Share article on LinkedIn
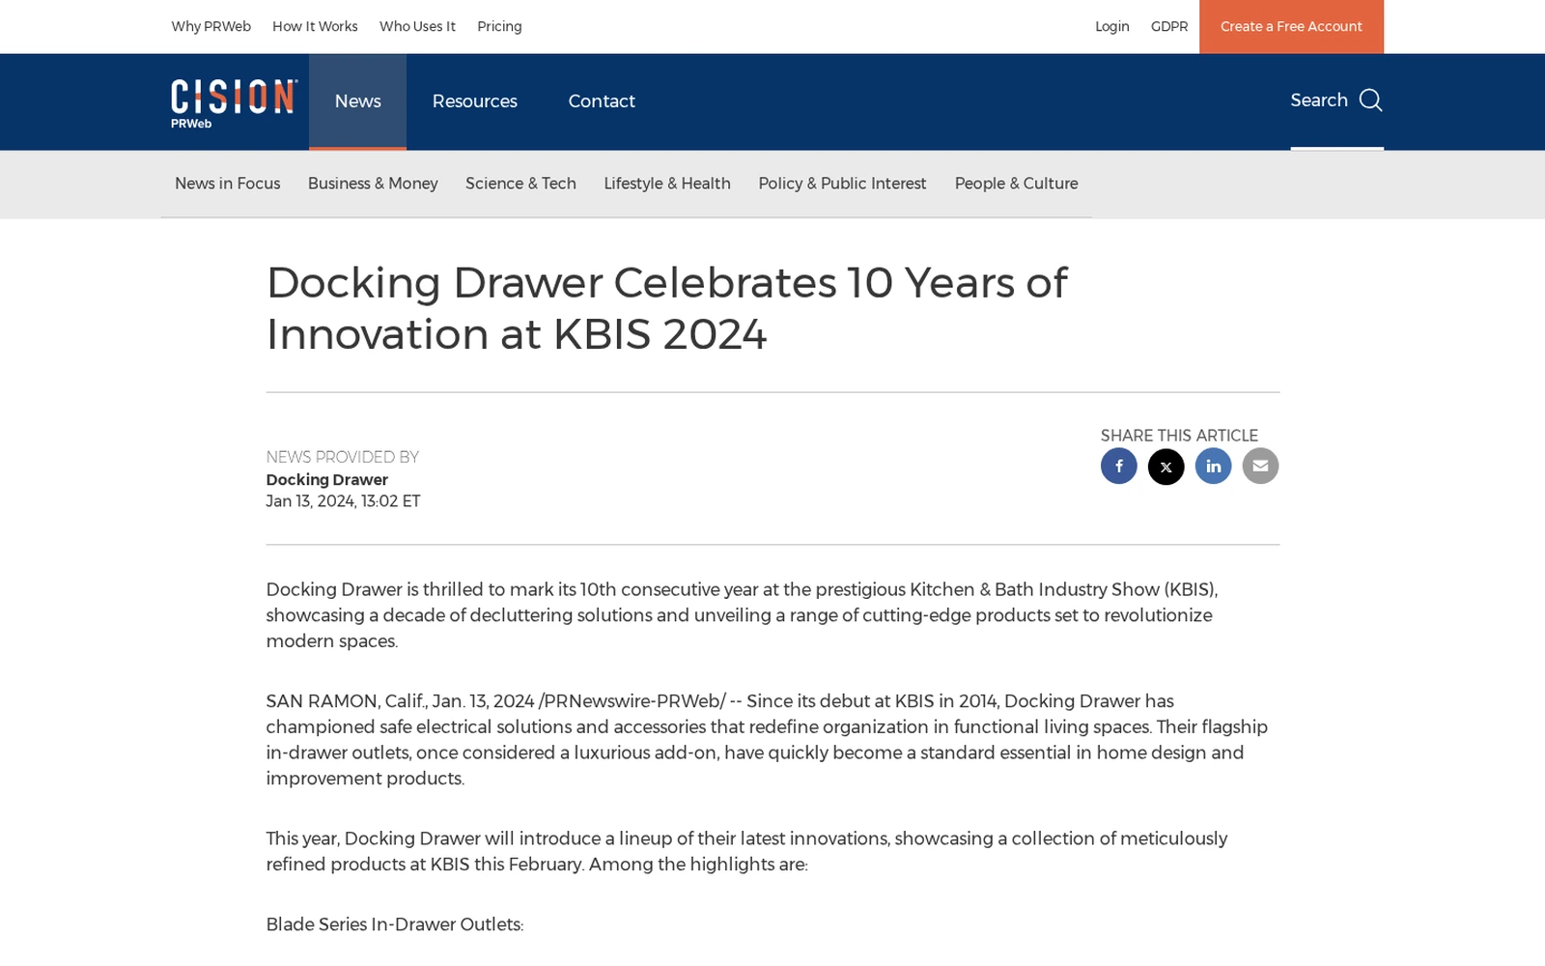The height and width of the screenshot is (966, 1545). (x=1213, y=466)
